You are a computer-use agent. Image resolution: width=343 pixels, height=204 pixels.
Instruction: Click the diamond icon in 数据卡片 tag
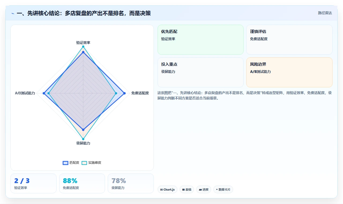click(x=217, y=189)
